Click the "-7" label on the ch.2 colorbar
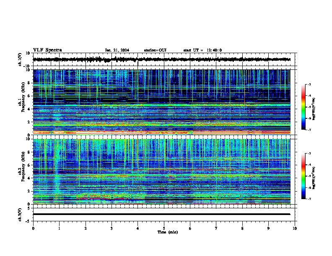The width and height of the screenshot is (332, 256). pos(309,199)
